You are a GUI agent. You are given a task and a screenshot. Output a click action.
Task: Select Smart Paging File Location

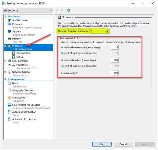coord(26,105)
